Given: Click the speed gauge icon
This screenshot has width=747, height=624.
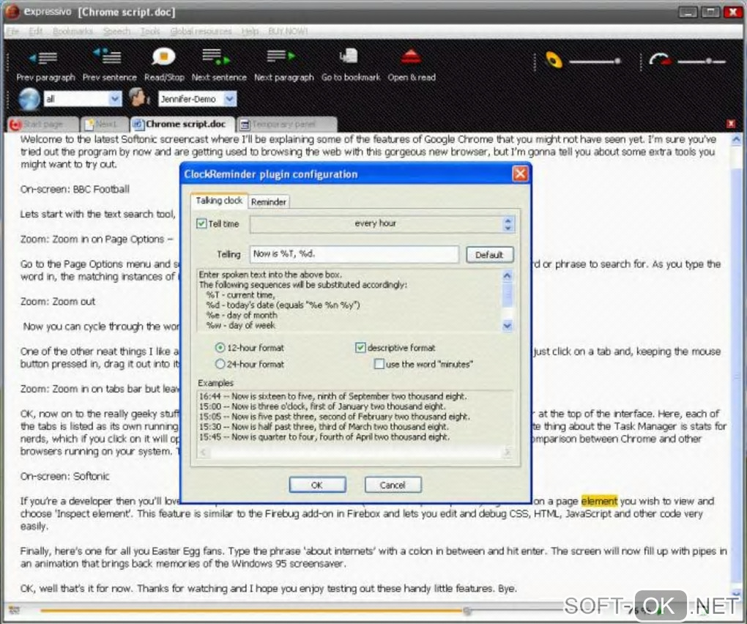Looking at the screenshot, I should (x=660, y=60).
